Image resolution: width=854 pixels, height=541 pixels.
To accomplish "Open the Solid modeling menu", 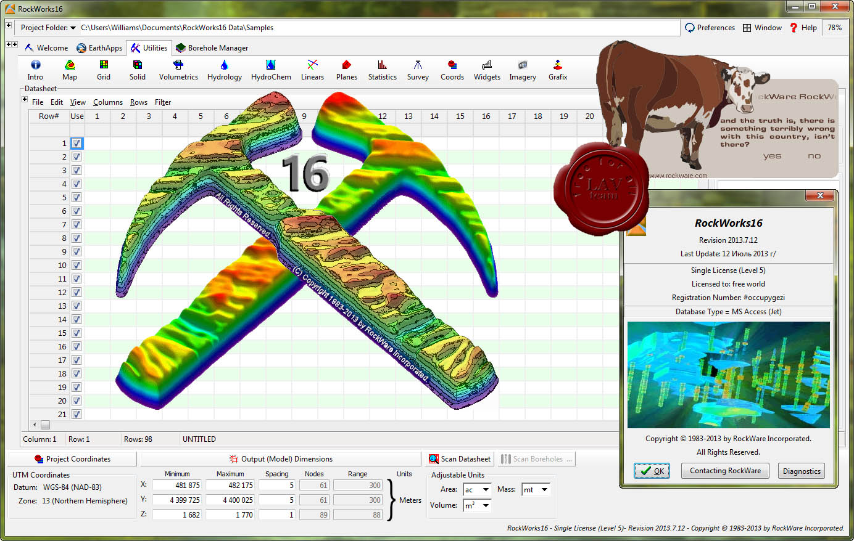I will 138,70.
